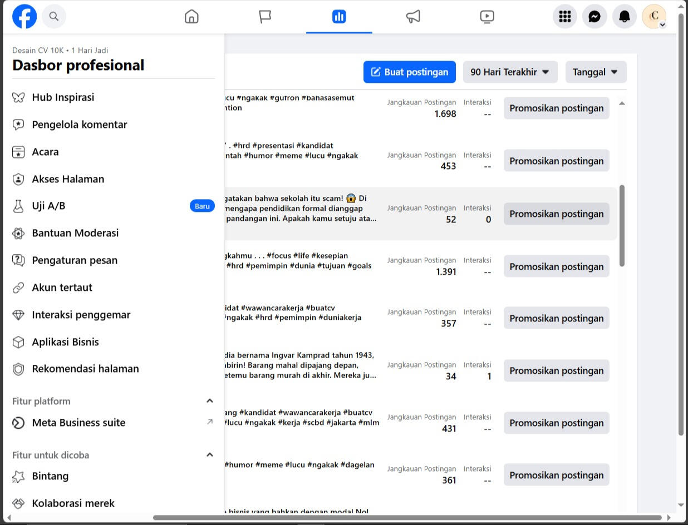Open Uji A/B menu item
This screenshot has width=688, height=525.
coord(48,206)
